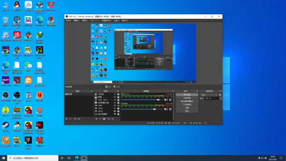Remove the selected scene with the minus icon

pos(70,119)
